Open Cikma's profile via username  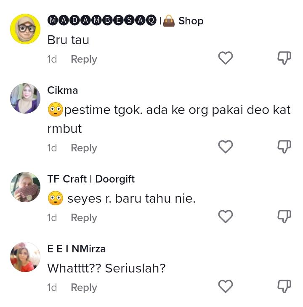pyautogui.click(x=62, y=90)
